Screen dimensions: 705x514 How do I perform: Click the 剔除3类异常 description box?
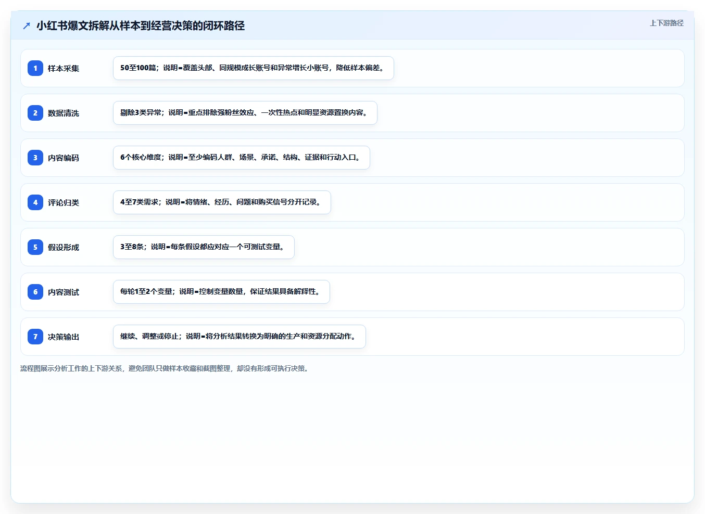245,113
